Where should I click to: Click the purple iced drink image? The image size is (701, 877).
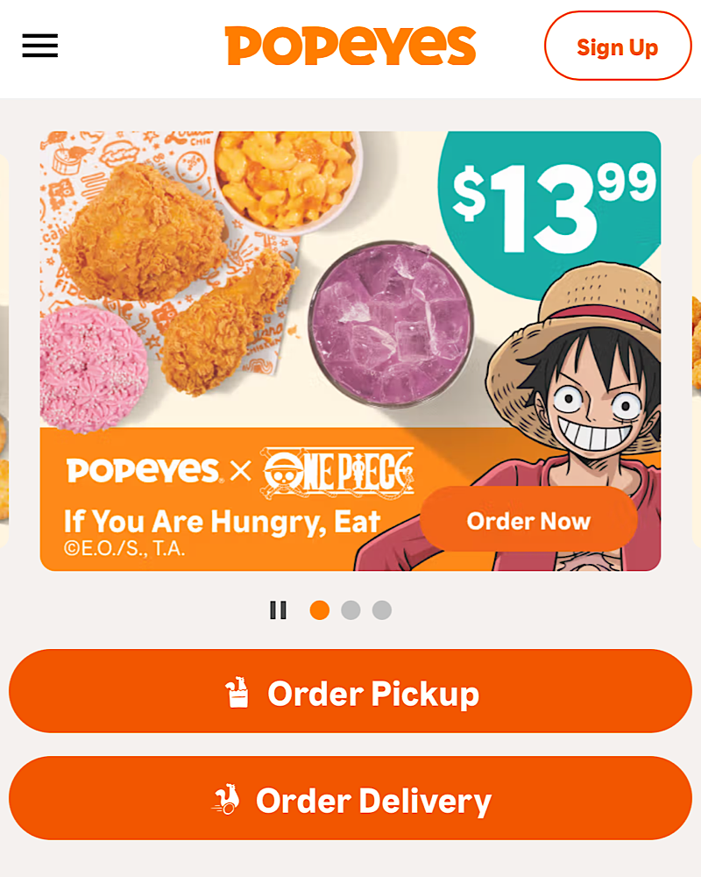(x=392, y=324)
